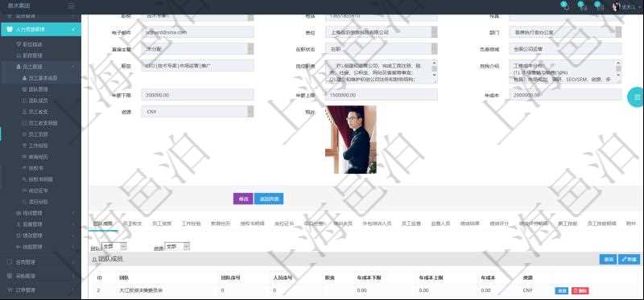Switch to the 团队成员 tab
Screen dimensions: 644x300
tap(103, 224)
